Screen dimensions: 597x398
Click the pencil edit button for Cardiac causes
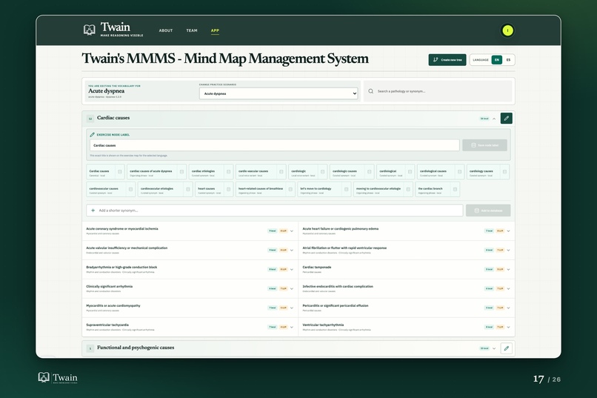(506, 119)
